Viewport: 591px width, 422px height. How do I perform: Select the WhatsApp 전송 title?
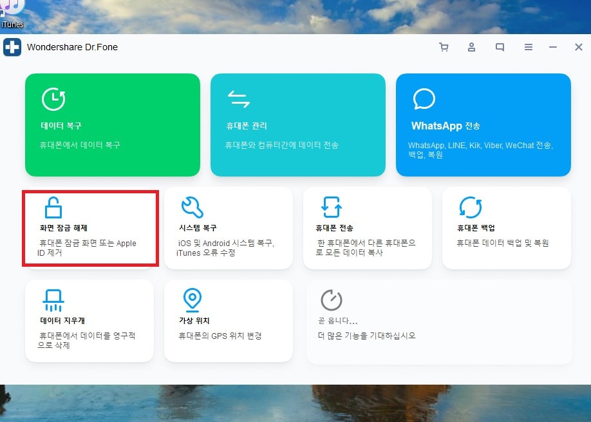(446, 126)
